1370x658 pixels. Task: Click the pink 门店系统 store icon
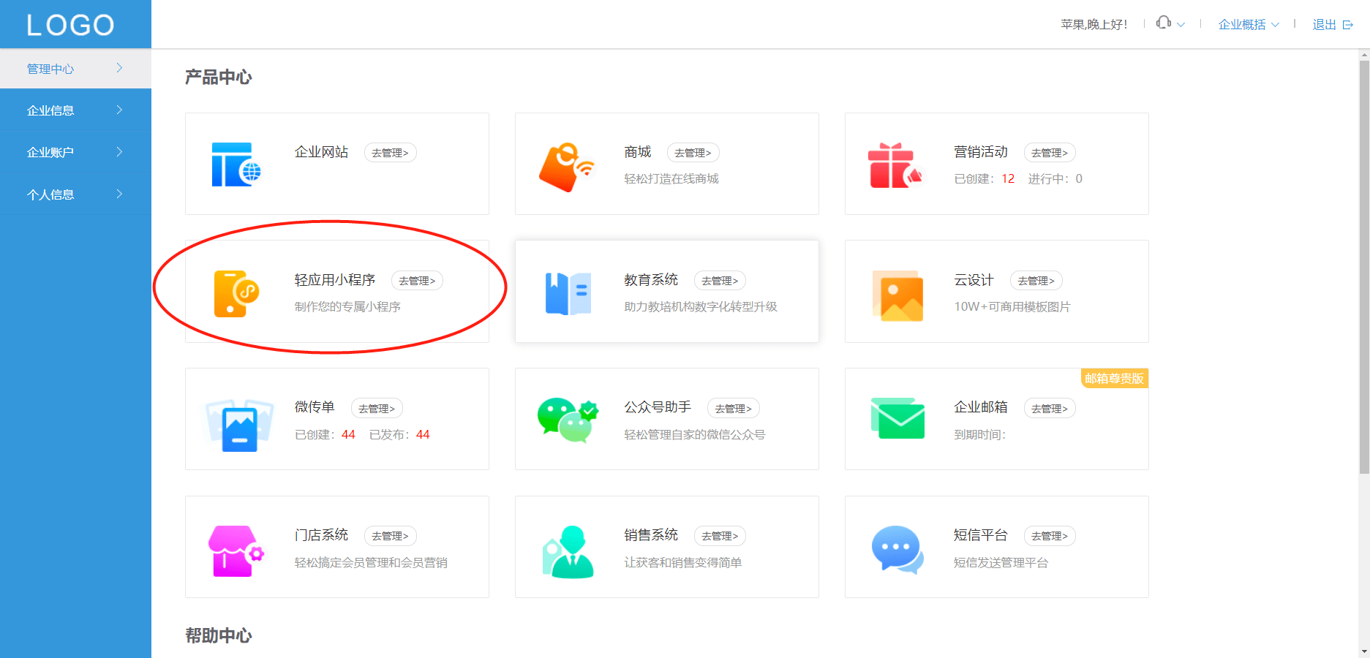pos(236,551)
